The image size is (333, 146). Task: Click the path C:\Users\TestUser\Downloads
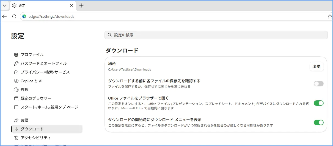[x=130, y=69]
